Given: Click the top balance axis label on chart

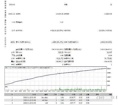Looking at the screenshot, I should pyautogui.click(x=108, y=69).
